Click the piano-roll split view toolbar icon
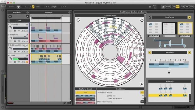Image resolution: width=195 pixels, height=110 pixels. pos(163,7)
